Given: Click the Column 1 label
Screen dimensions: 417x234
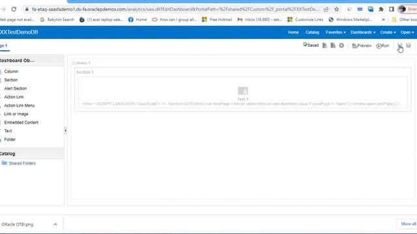Looking at the screenshot, I should point(81,63).
